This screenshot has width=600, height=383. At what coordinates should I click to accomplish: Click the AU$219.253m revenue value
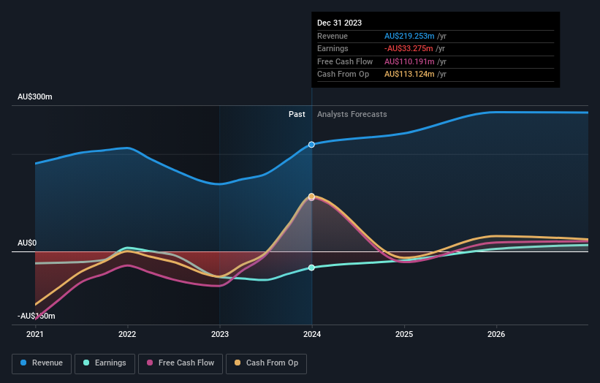pyautogui.click(x=409, y=36)
